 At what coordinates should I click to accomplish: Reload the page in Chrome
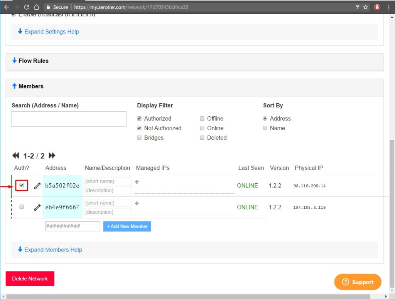pyautogui.click(x=26, y=7)
